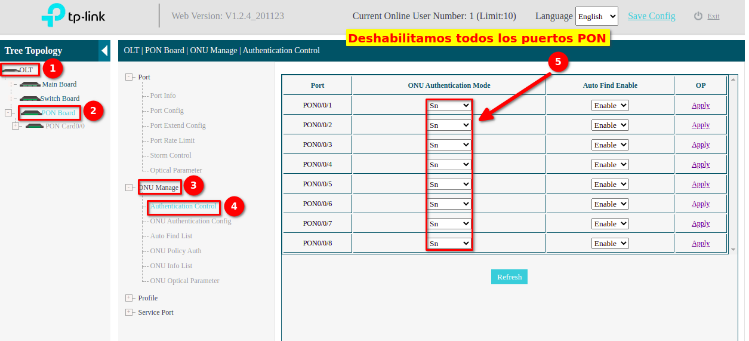The height and width of the screenshot is (341, 749).
Task: Open ONU Authentication Config page
Action: [x=190, y=221]
